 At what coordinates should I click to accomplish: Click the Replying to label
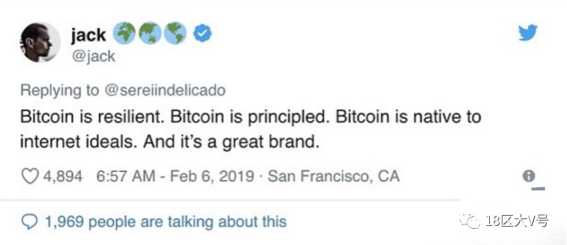pyautogui.click(x=59, y=91)
